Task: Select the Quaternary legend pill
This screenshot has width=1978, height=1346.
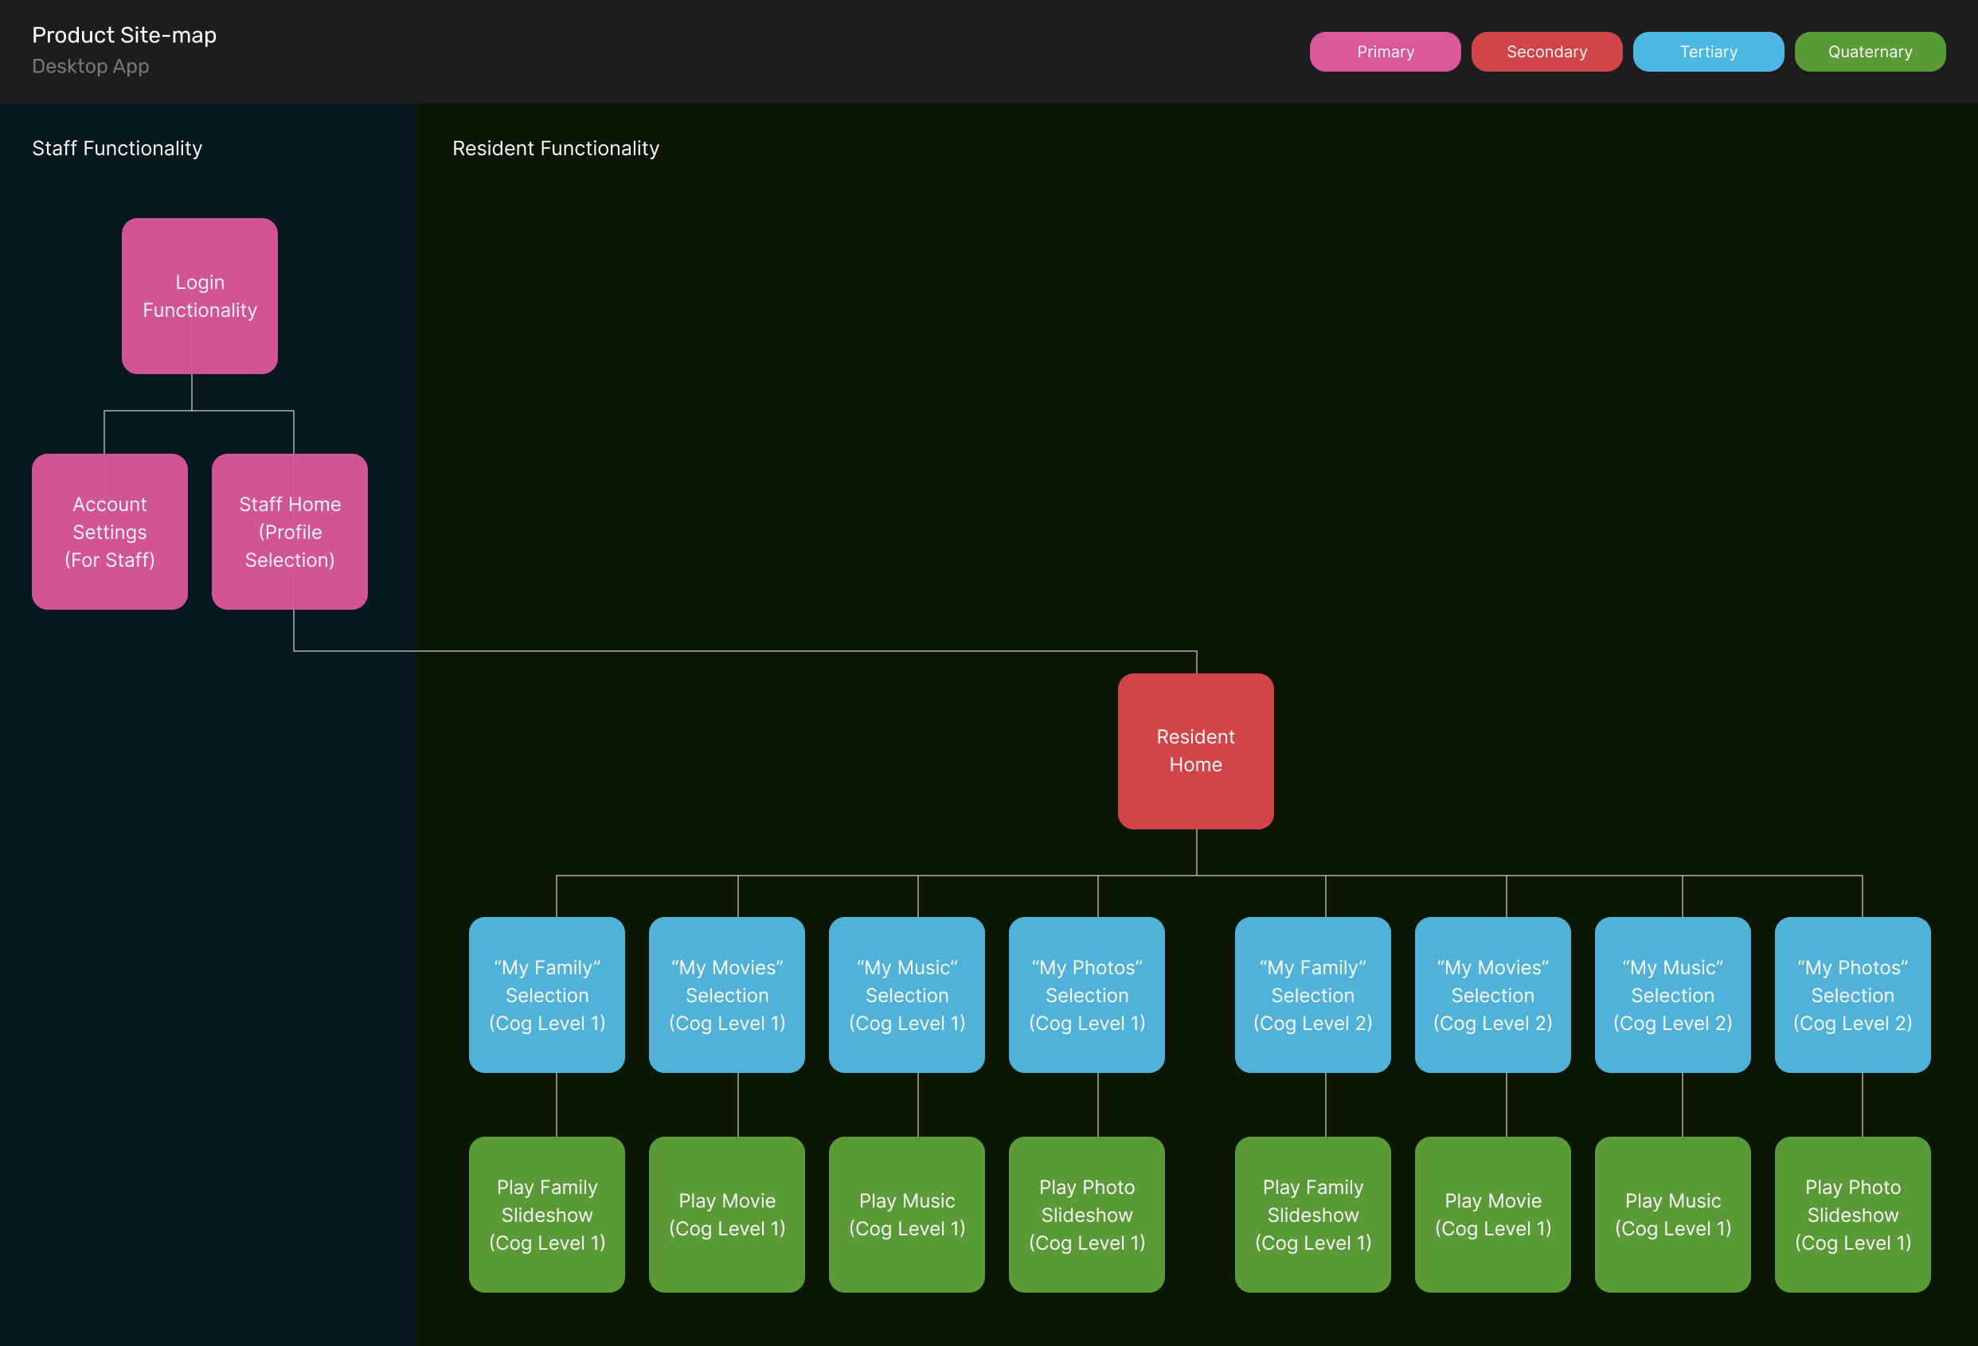Action: (1869, 52)
